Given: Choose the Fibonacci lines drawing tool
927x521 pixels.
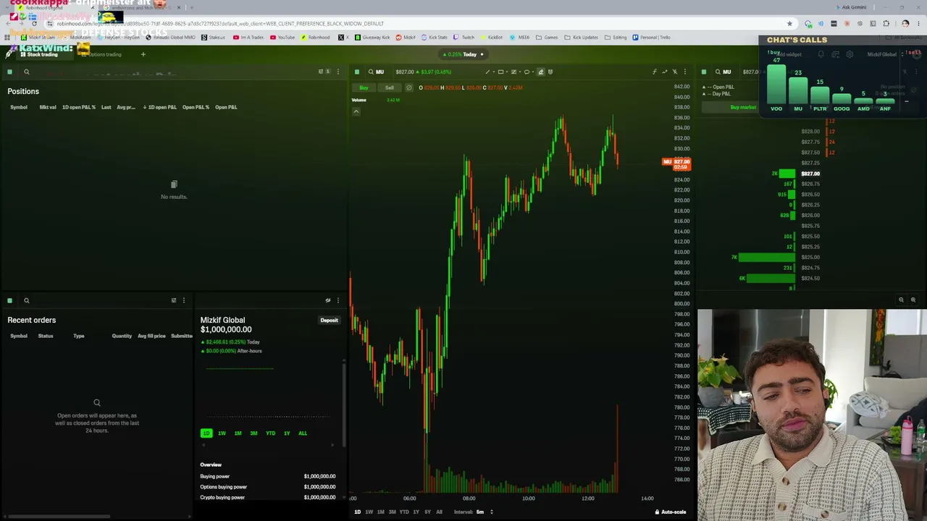Looking at the screenshot, I should [513, 72].
